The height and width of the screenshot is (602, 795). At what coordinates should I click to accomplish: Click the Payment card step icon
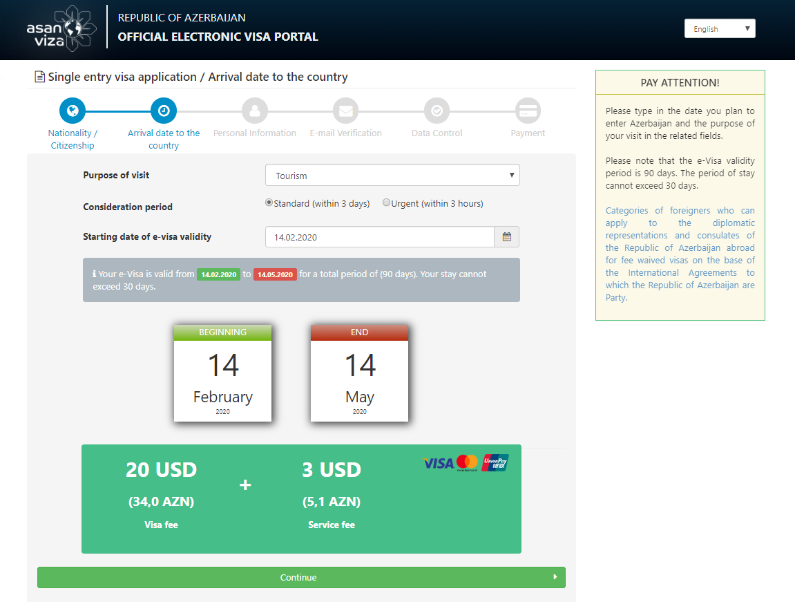point(528,111)
